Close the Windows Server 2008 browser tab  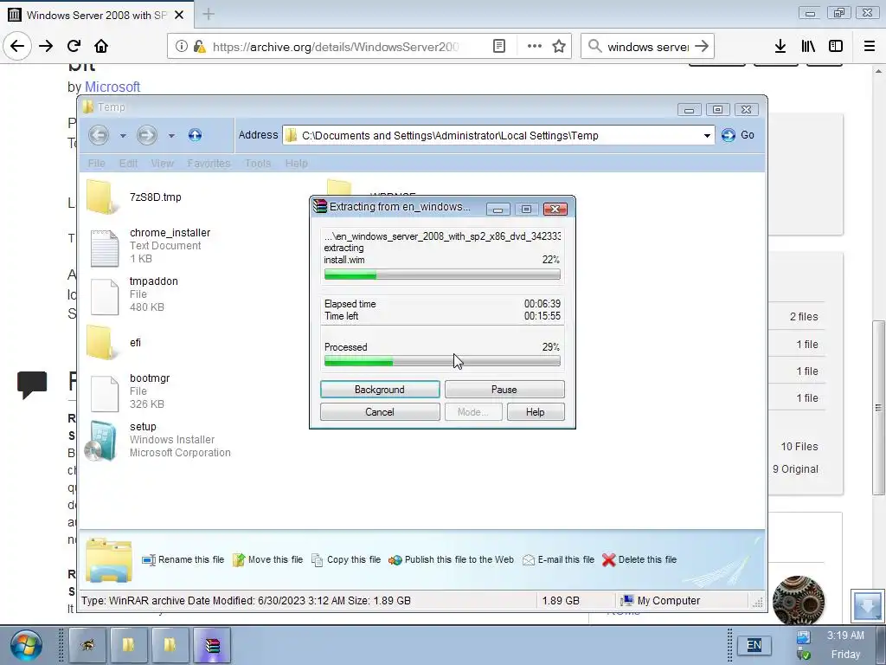coord(179,15)
